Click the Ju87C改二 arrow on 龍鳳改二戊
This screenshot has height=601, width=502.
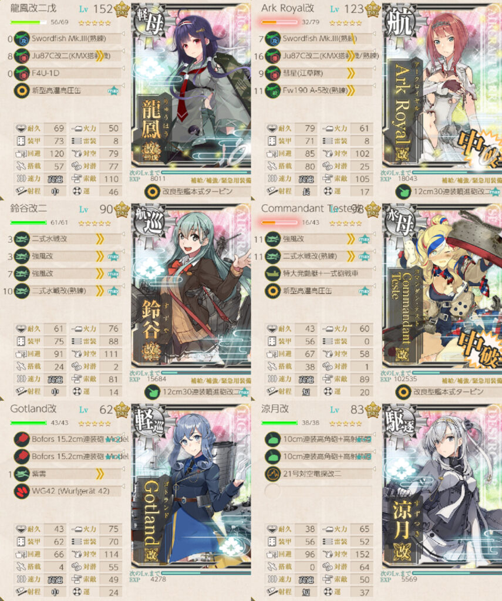point(100,56)
